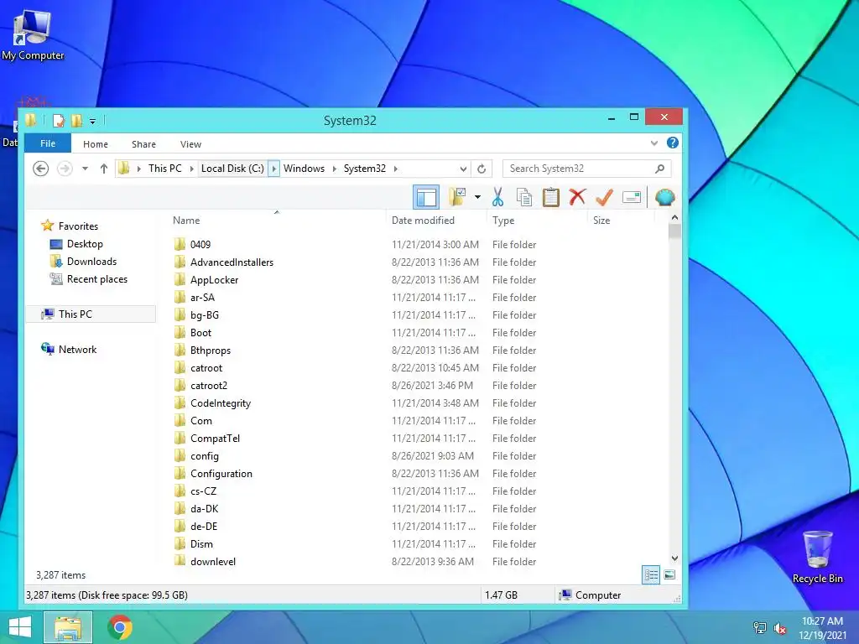The height and width of the screenshot is (644, 859).
Task: Switch to the Home ribbon tab
Action: [x=96, y=144]
